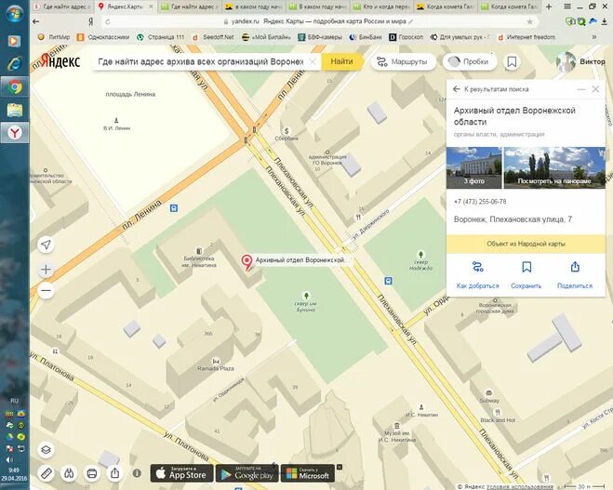Click the bookmark star in the address bar
The height and width of the screenshot is (490, 613).
tap(529, 21)
